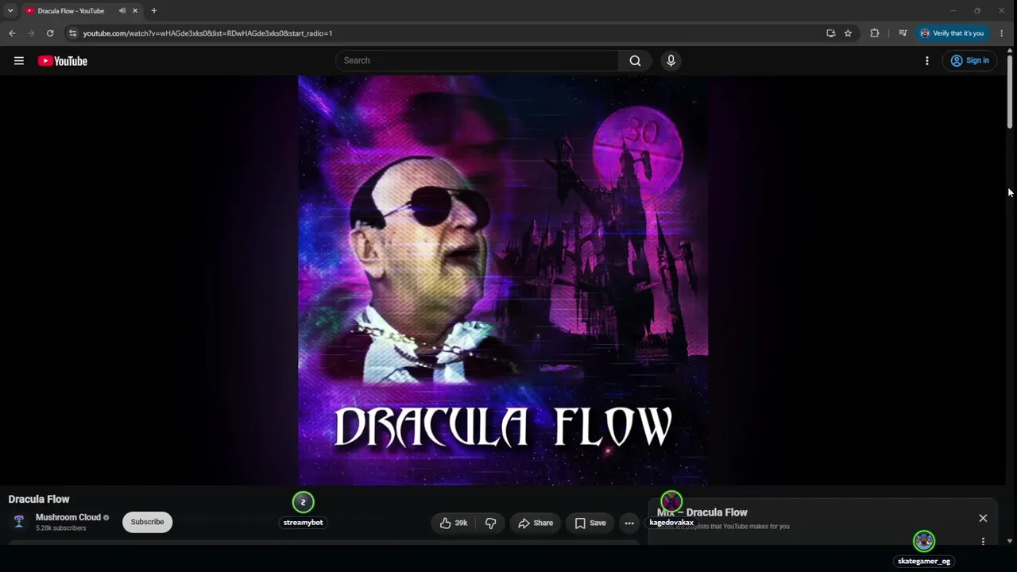Share the Dracula Flow video
Screen dimensions: 1017x572
click(536, 523)
